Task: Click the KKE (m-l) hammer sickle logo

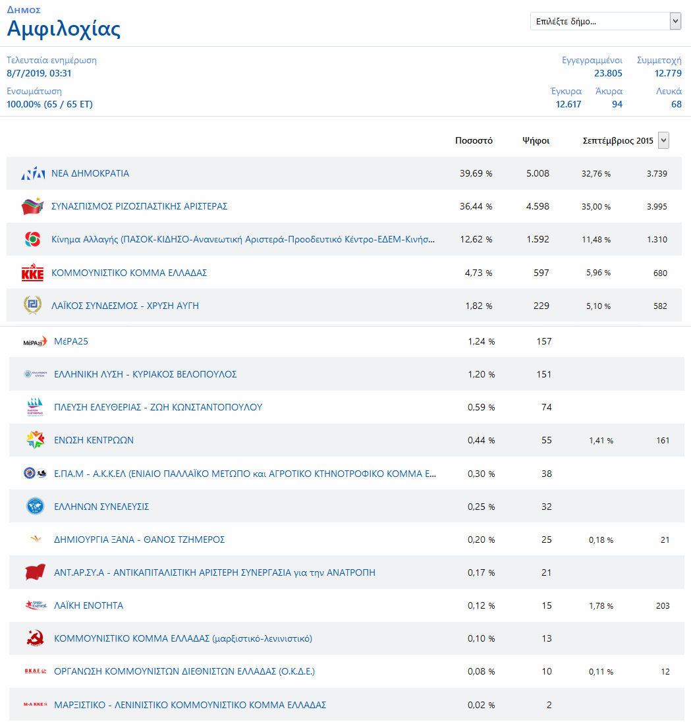Action: [x=36, y=638]
